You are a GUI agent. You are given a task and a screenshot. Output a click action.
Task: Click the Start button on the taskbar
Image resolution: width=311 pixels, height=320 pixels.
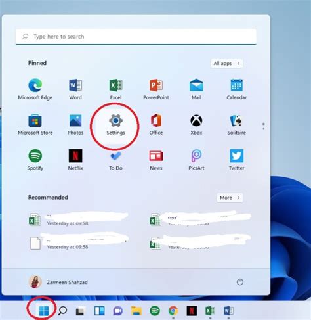point(43,311)
